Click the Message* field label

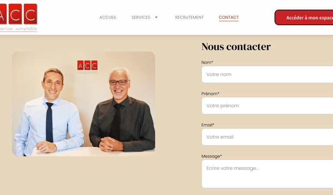pos(212,156)
